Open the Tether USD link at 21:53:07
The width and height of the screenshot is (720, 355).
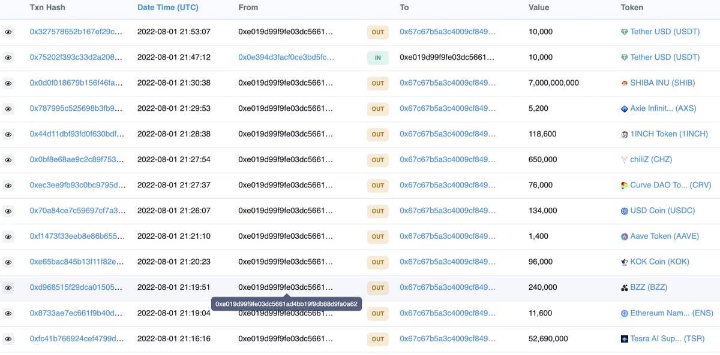click(665, 32)
